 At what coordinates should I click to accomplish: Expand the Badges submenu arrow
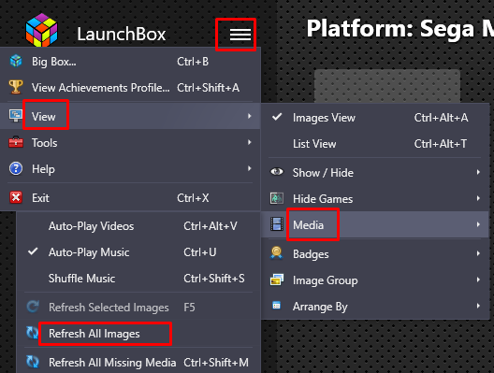(478, 253)
